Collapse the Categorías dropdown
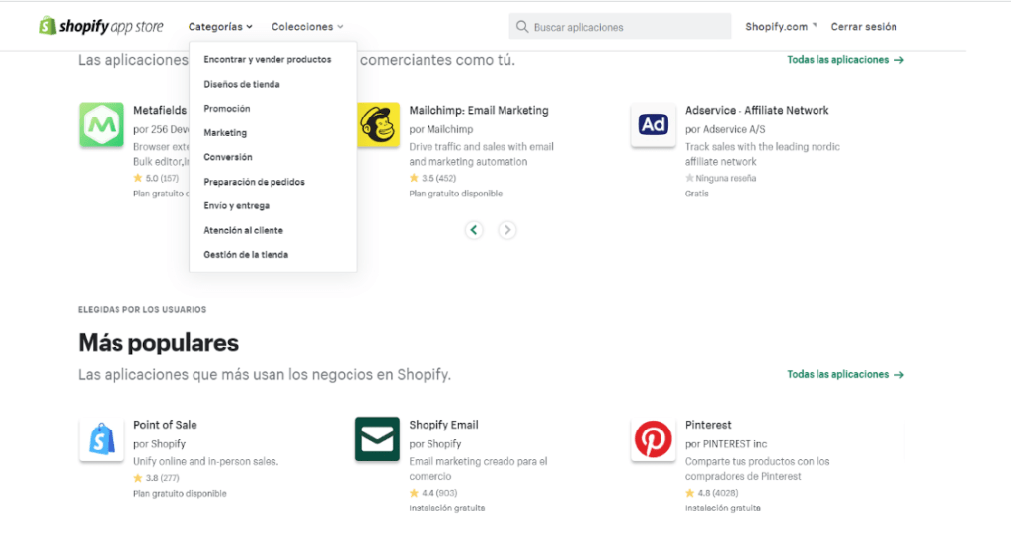1011x547 pixels. point(220,27)
